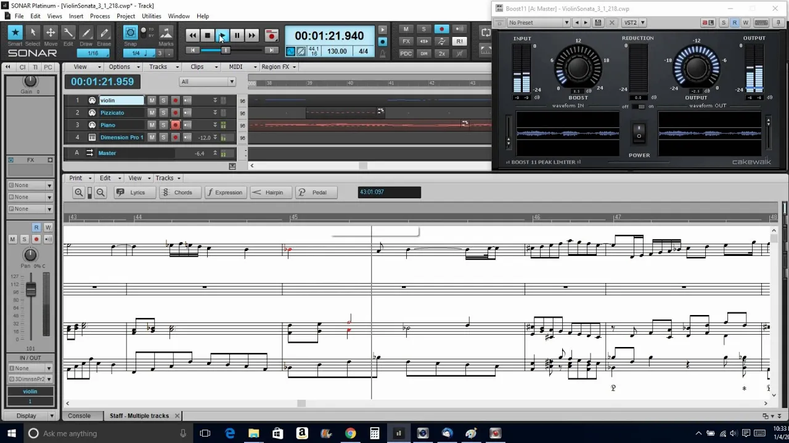
Task: Disarm record on Piano track
Action: pos(175,125)
